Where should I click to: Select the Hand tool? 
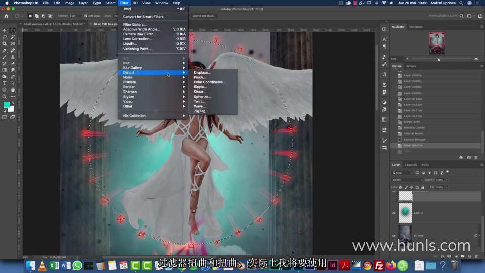point(13,90)
